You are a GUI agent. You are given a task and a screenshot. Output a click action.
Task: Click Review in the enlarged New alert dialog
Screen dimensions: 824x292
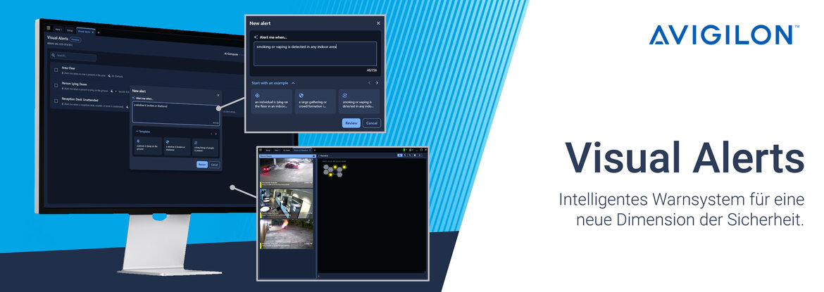pos(351,123)
